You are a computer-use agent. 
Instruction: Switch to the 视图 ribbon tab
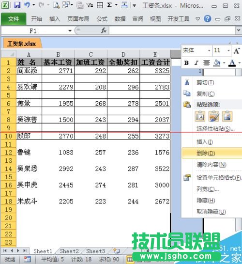[x=155, y=19]
